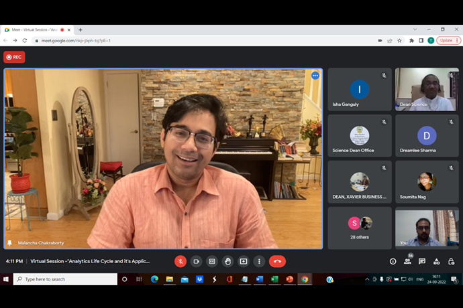Open the chat messages panel
This screenshot has height=308, width=463.
point(422,261)
